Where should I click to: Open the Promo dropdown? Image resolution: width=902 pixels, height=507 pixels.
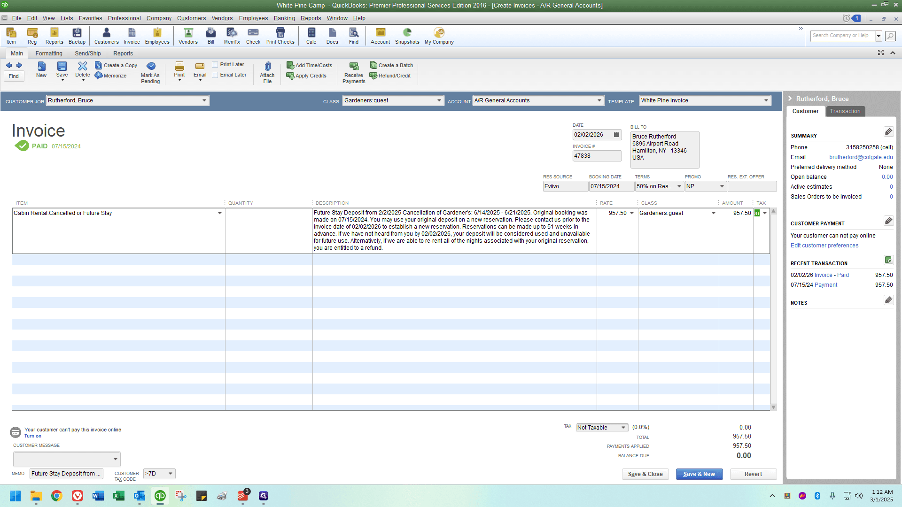(722, 186)
